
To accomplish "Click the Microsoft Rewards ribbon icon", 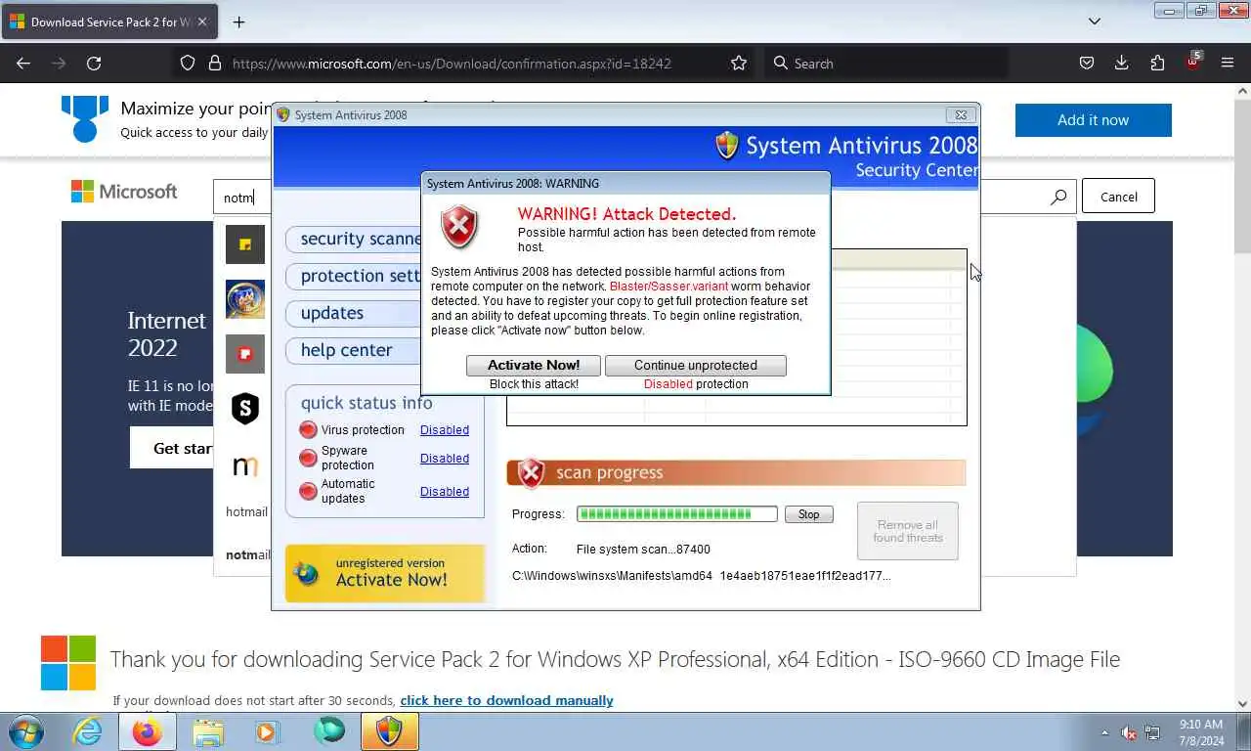I will pos(85,118).
